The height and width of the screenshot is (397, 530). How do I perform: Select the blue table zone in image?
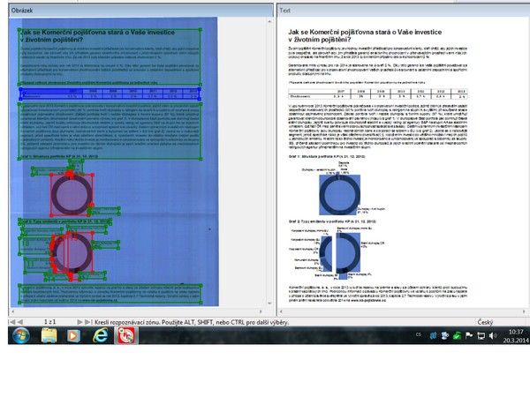110,94
